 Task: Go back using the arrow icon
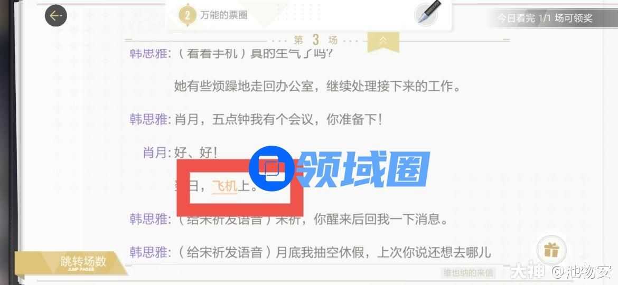[55, 15]
